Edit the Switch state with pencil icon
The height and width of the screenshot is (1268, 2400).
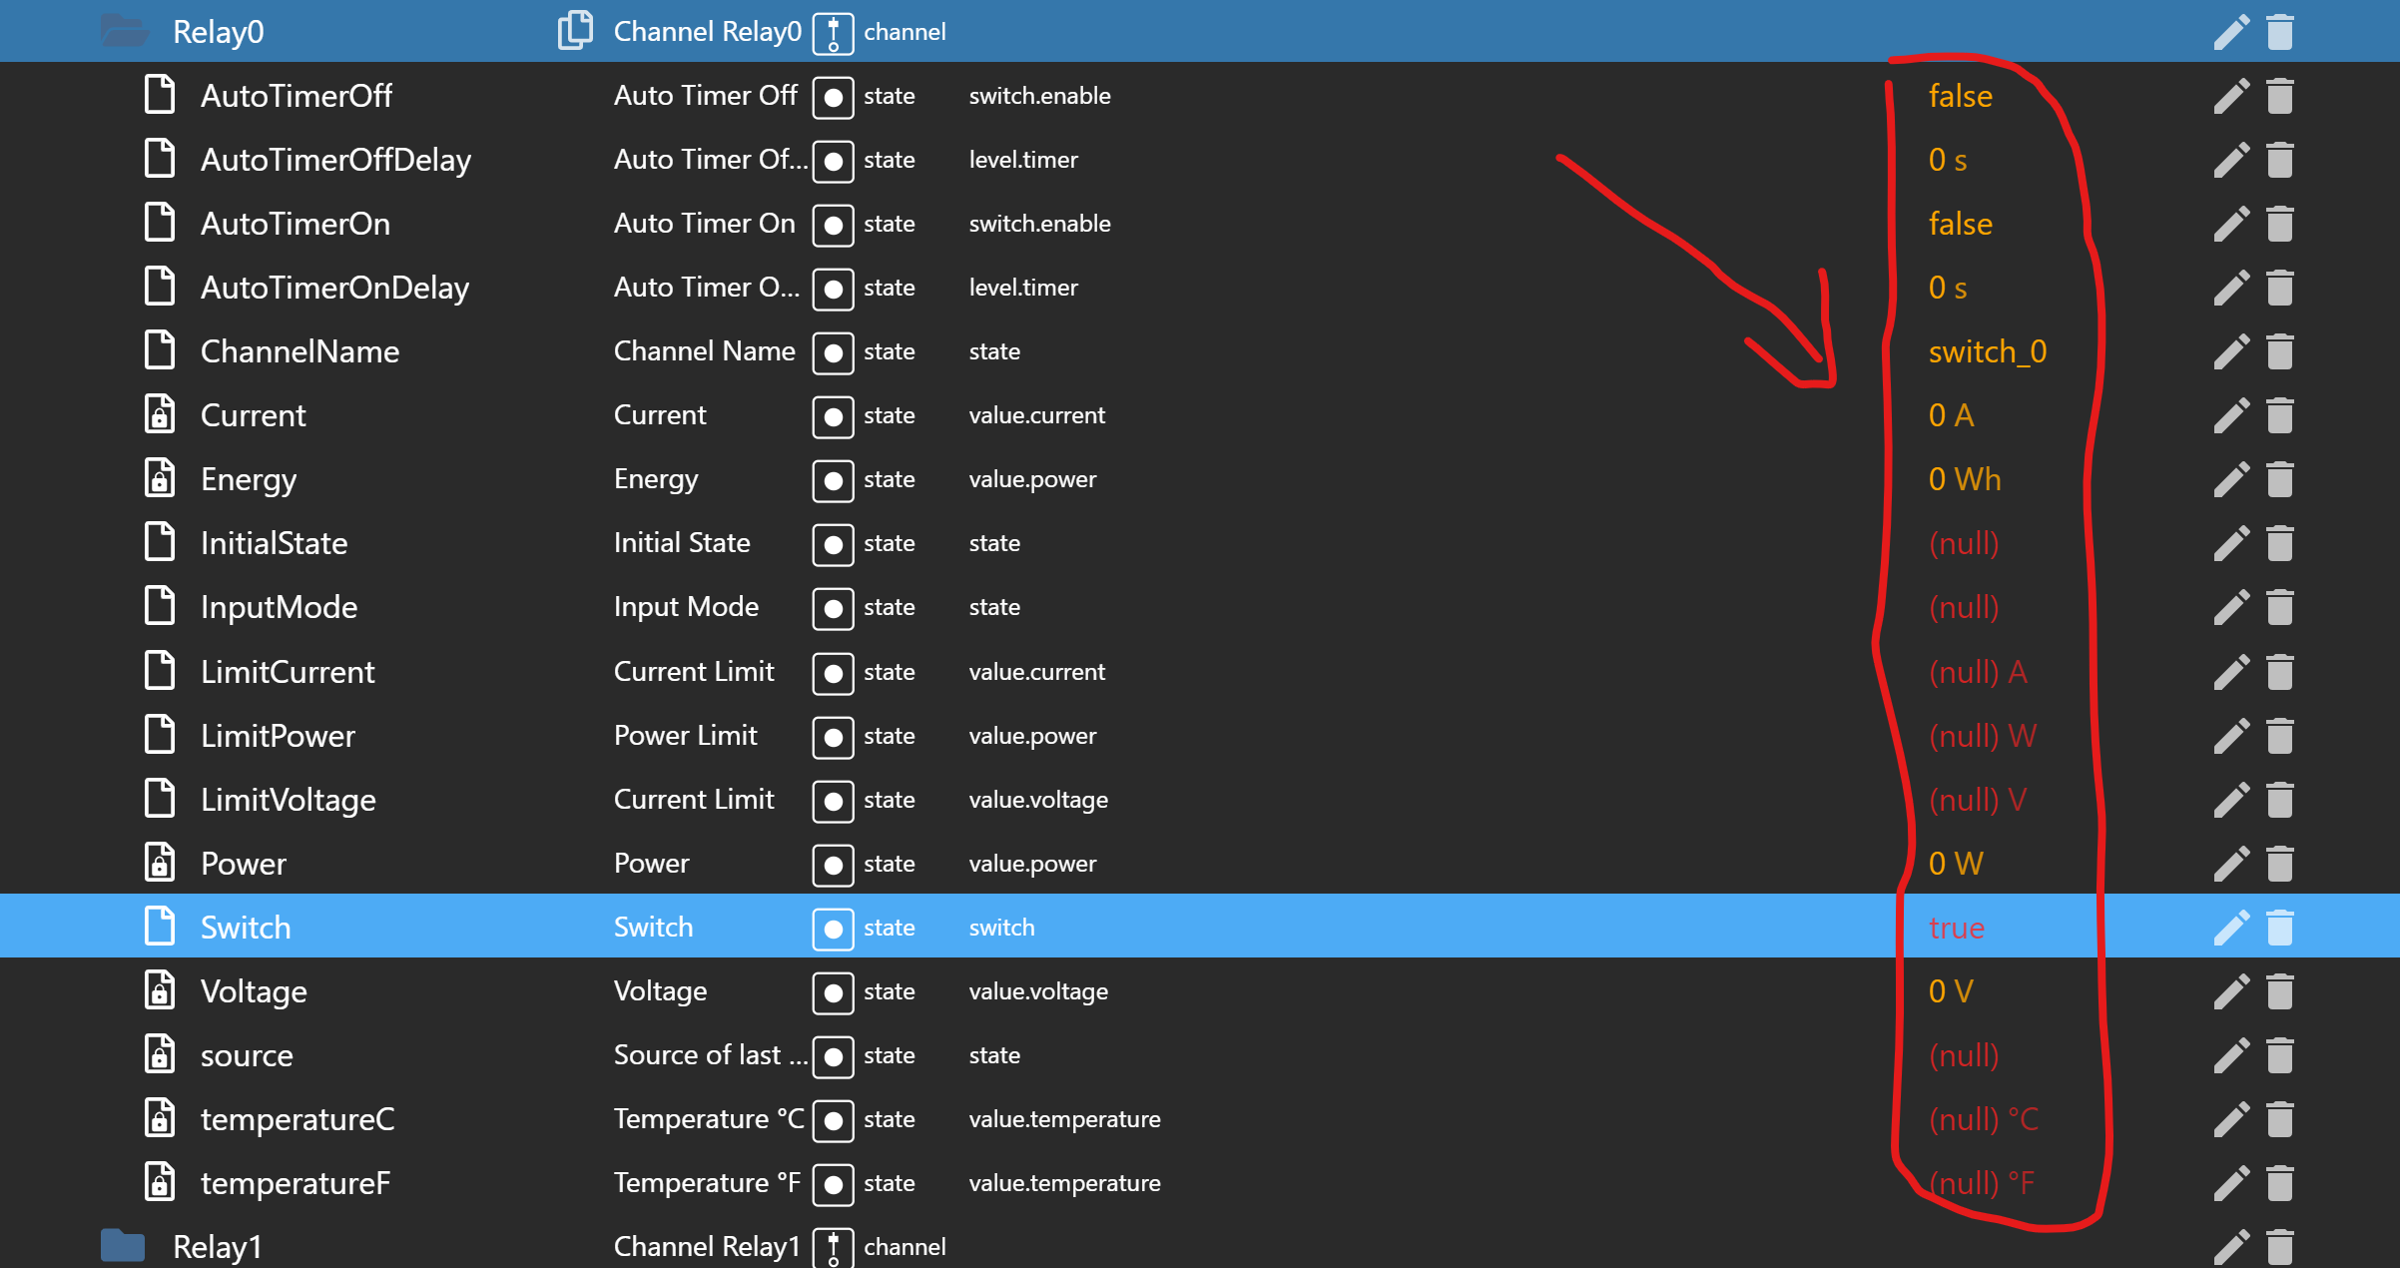2231,928
